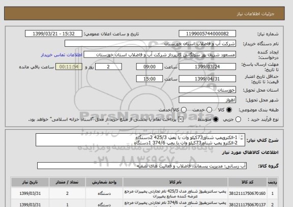Click the تعداد / مقدار column header
Viewport: 293px width, 207px height.
coord(67,182)
